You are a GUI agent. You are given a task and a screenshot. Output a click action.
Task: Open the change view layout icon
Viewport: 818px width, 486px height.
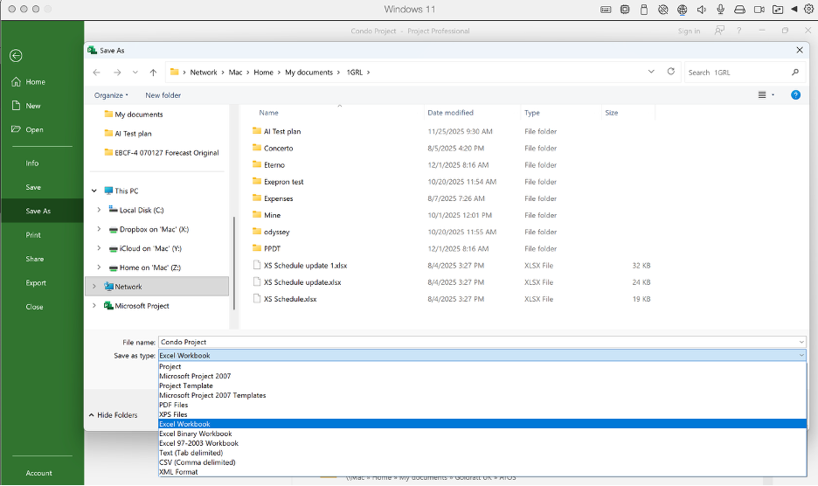tap(762, 95)
